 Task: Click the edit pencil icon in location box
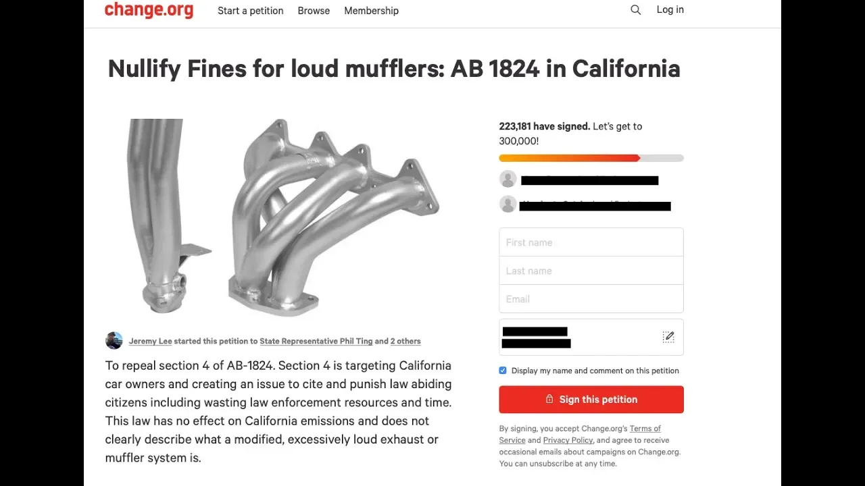tap(668, 337)
